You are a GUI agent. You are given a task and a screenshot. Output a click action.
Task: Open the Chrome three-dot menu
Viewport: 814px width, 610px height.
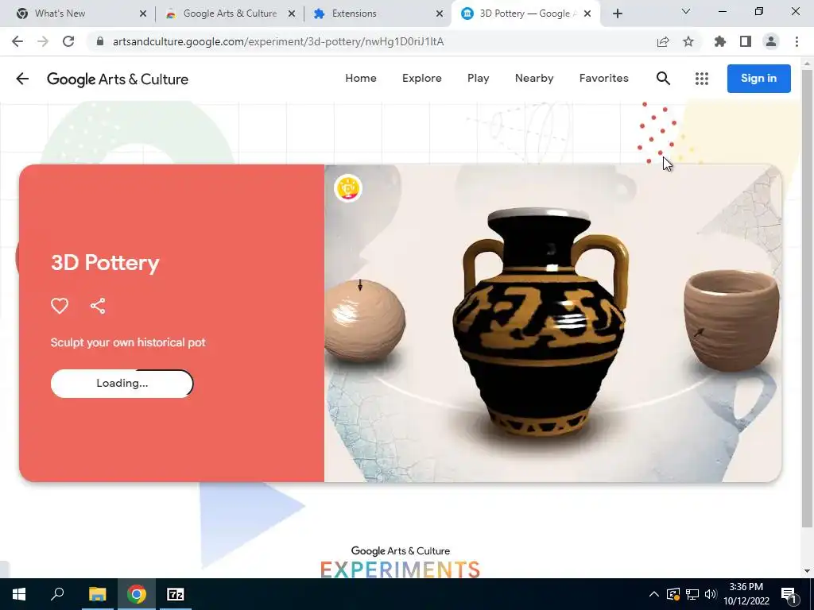coord(797,41)
